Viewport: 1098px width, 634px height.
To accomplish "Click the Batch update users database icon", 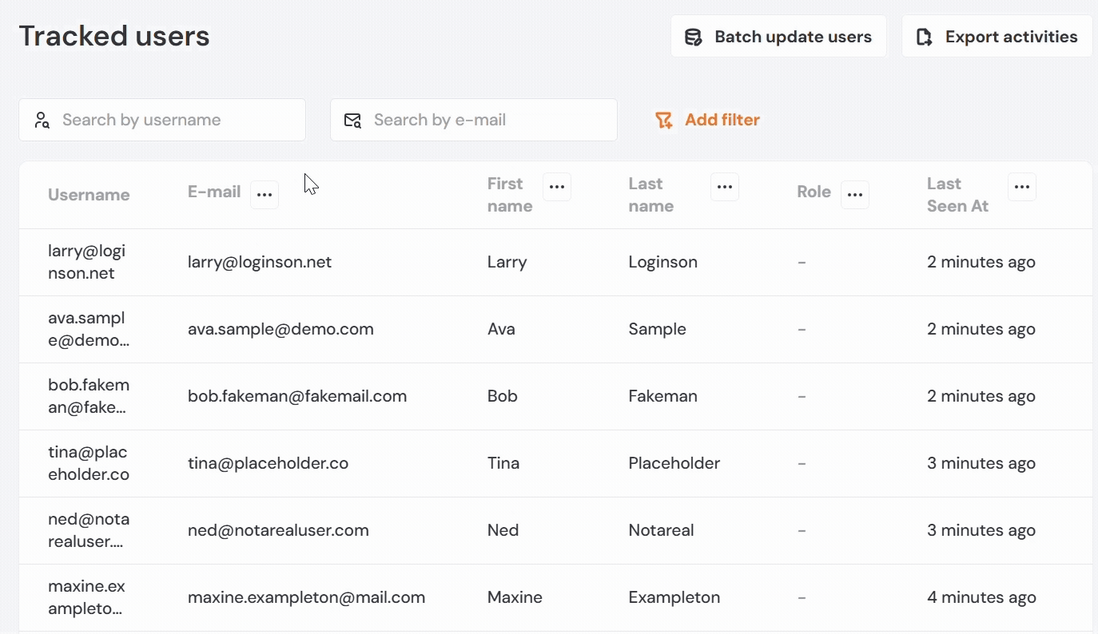I will click(x=693, y=37).
